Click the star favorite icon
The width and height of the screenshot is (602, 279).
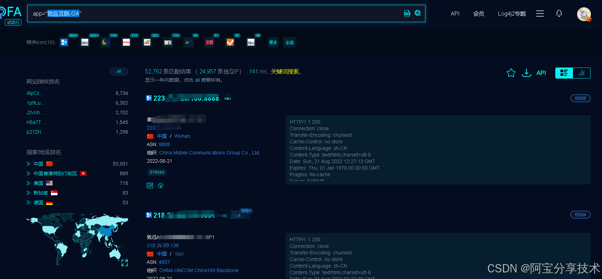coord(511,73)
